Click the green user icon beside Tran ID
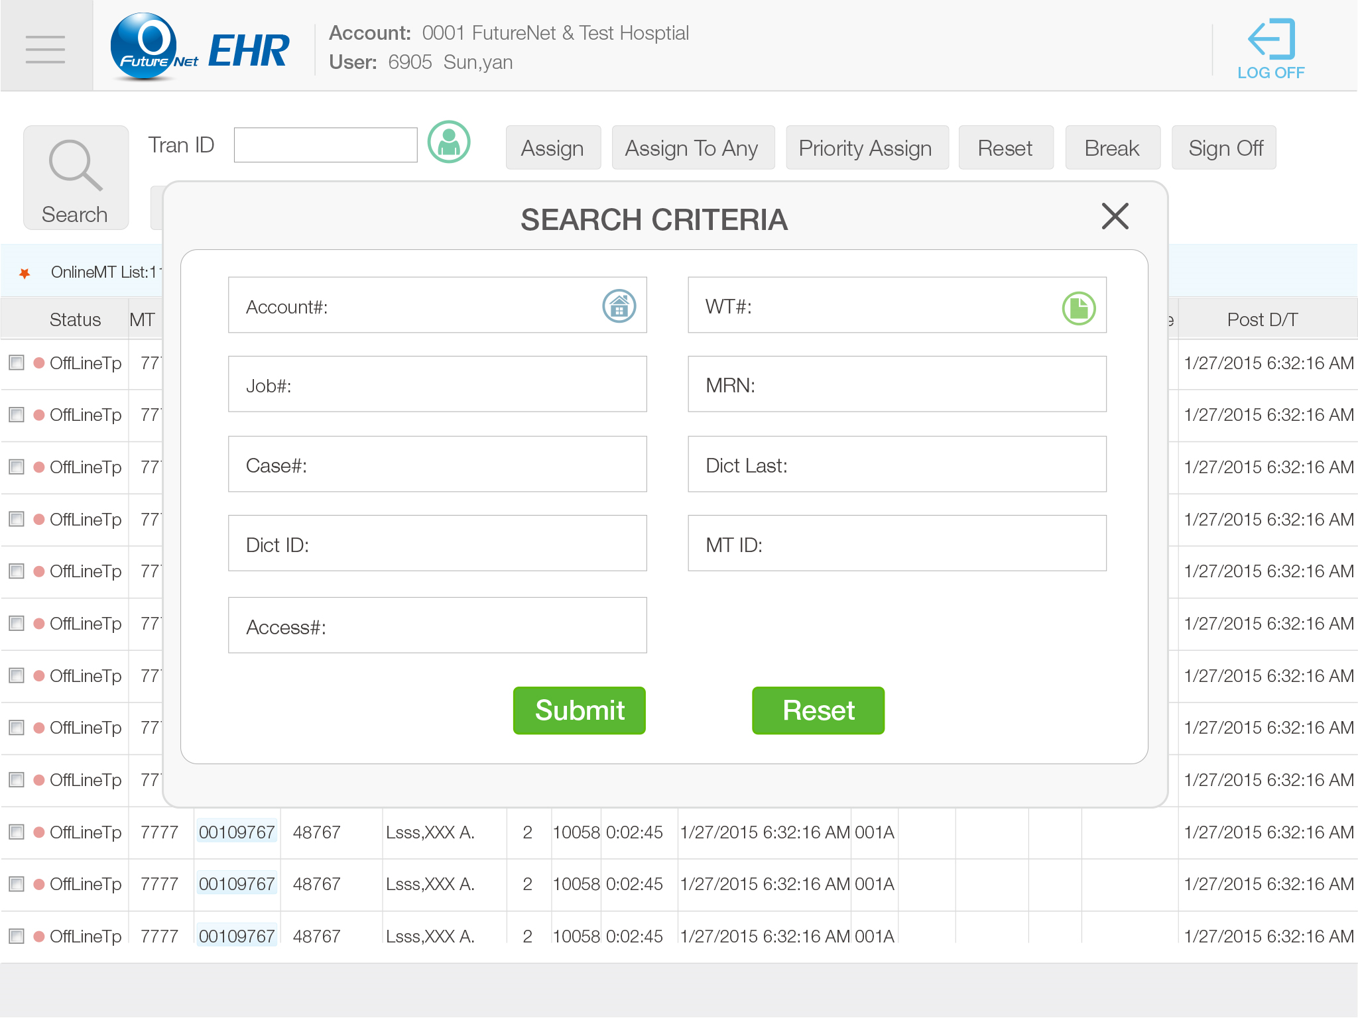The image size is (1358, 1018). click(x=449, y=142)
